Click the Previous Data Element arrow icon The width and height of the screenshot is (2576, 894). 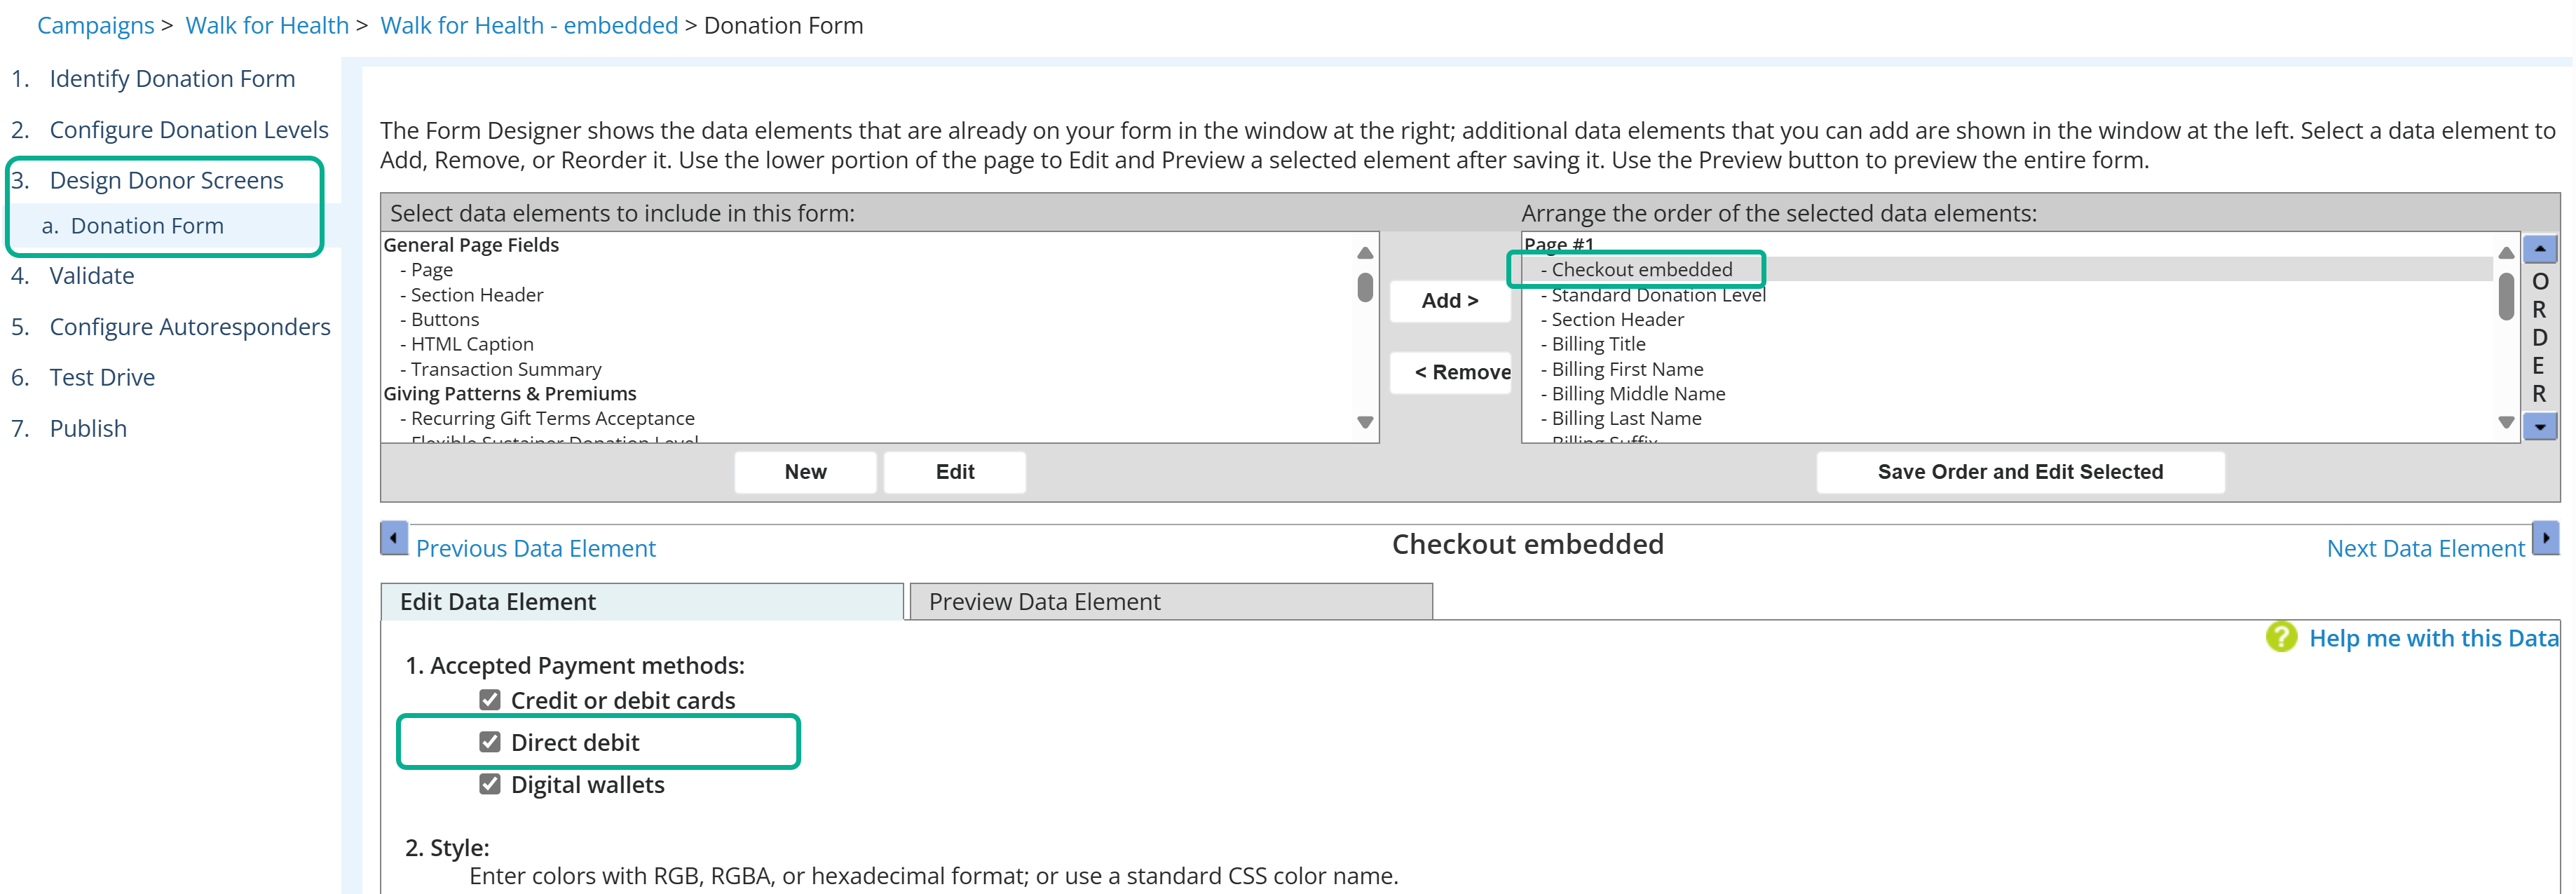394,538
